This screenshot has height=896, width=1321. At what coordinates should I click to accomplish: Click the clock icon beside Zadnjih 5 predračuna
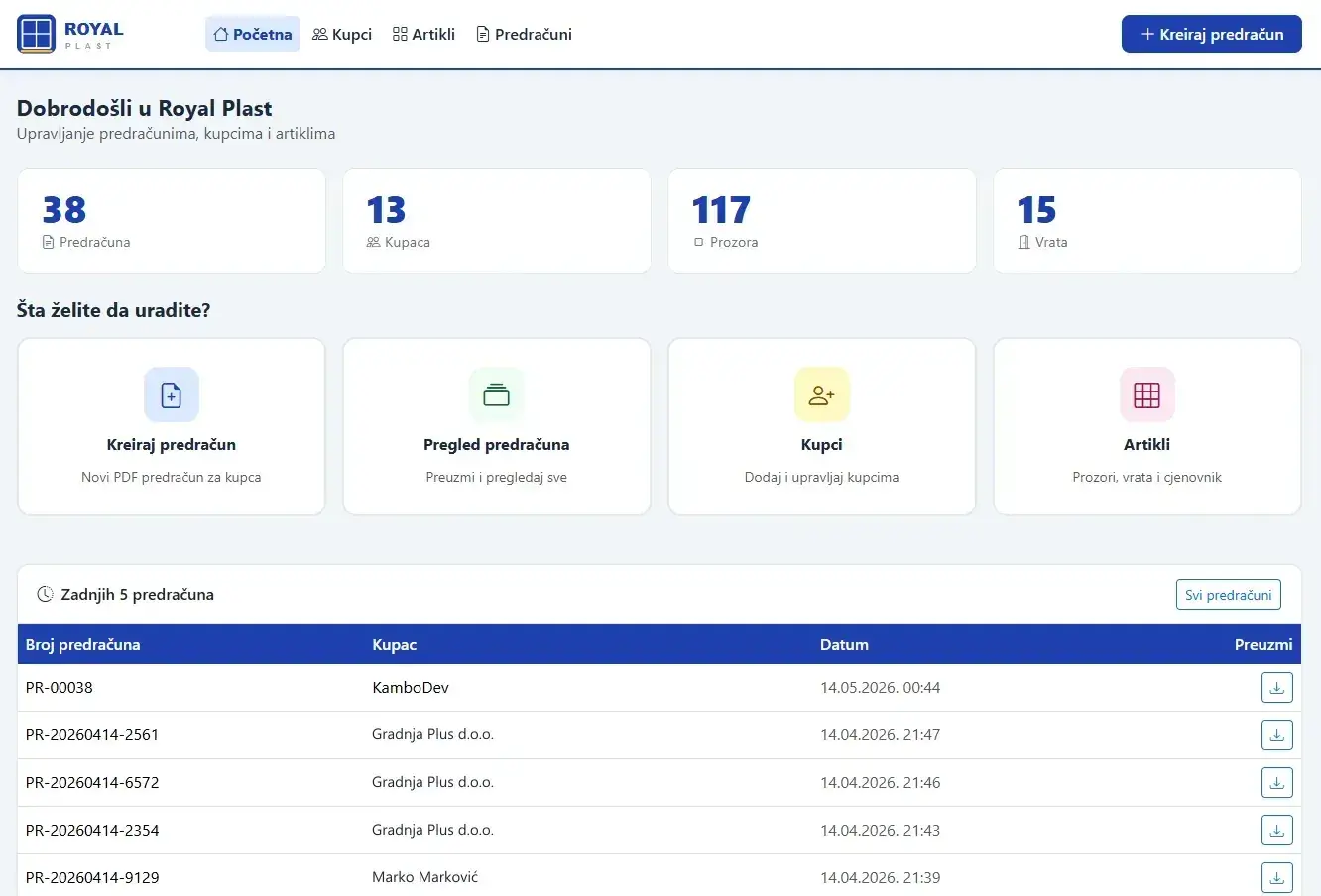pos(45,595)
